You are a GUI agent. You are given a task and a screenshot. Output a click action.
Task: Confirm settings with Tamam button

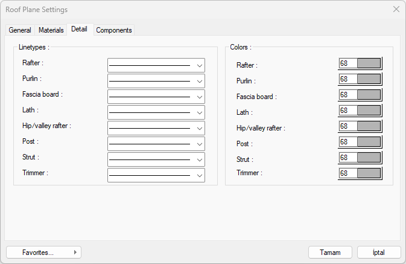pos(330,253)
